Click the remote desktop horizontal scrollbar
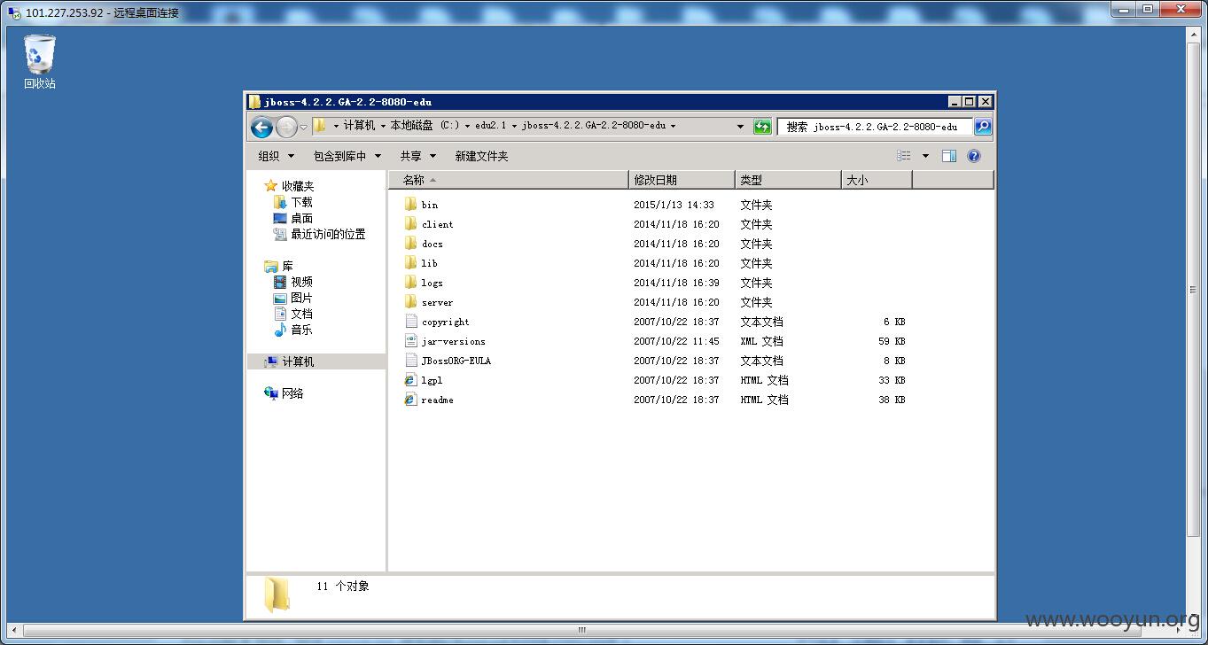 [581, 631]
